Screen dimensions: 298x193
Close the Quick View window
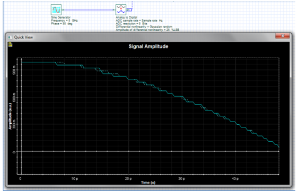point(283,36)
